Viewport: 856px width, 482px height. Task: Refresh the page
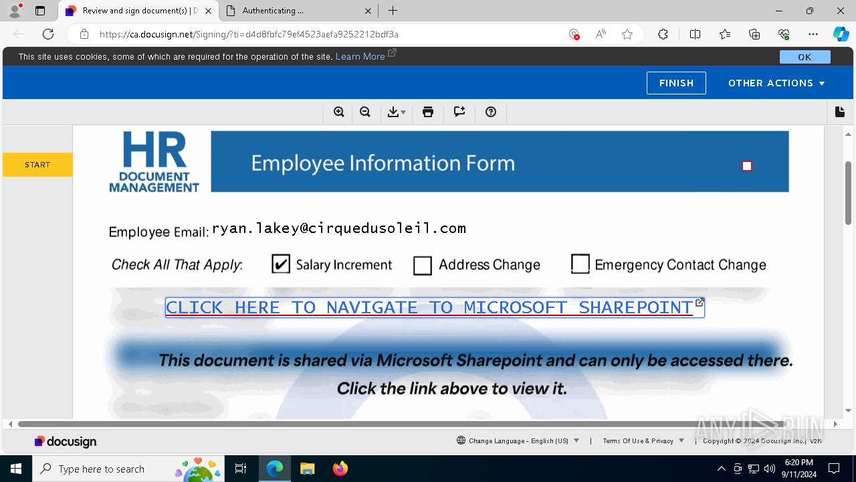click(48, 34)
